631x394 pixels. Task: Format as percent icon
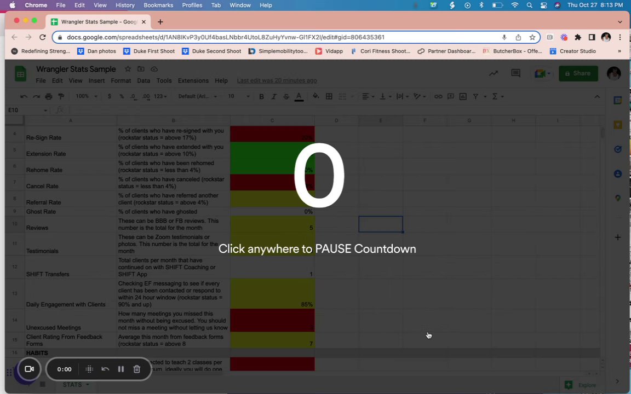pyautogui.click(x=121, y=96)
